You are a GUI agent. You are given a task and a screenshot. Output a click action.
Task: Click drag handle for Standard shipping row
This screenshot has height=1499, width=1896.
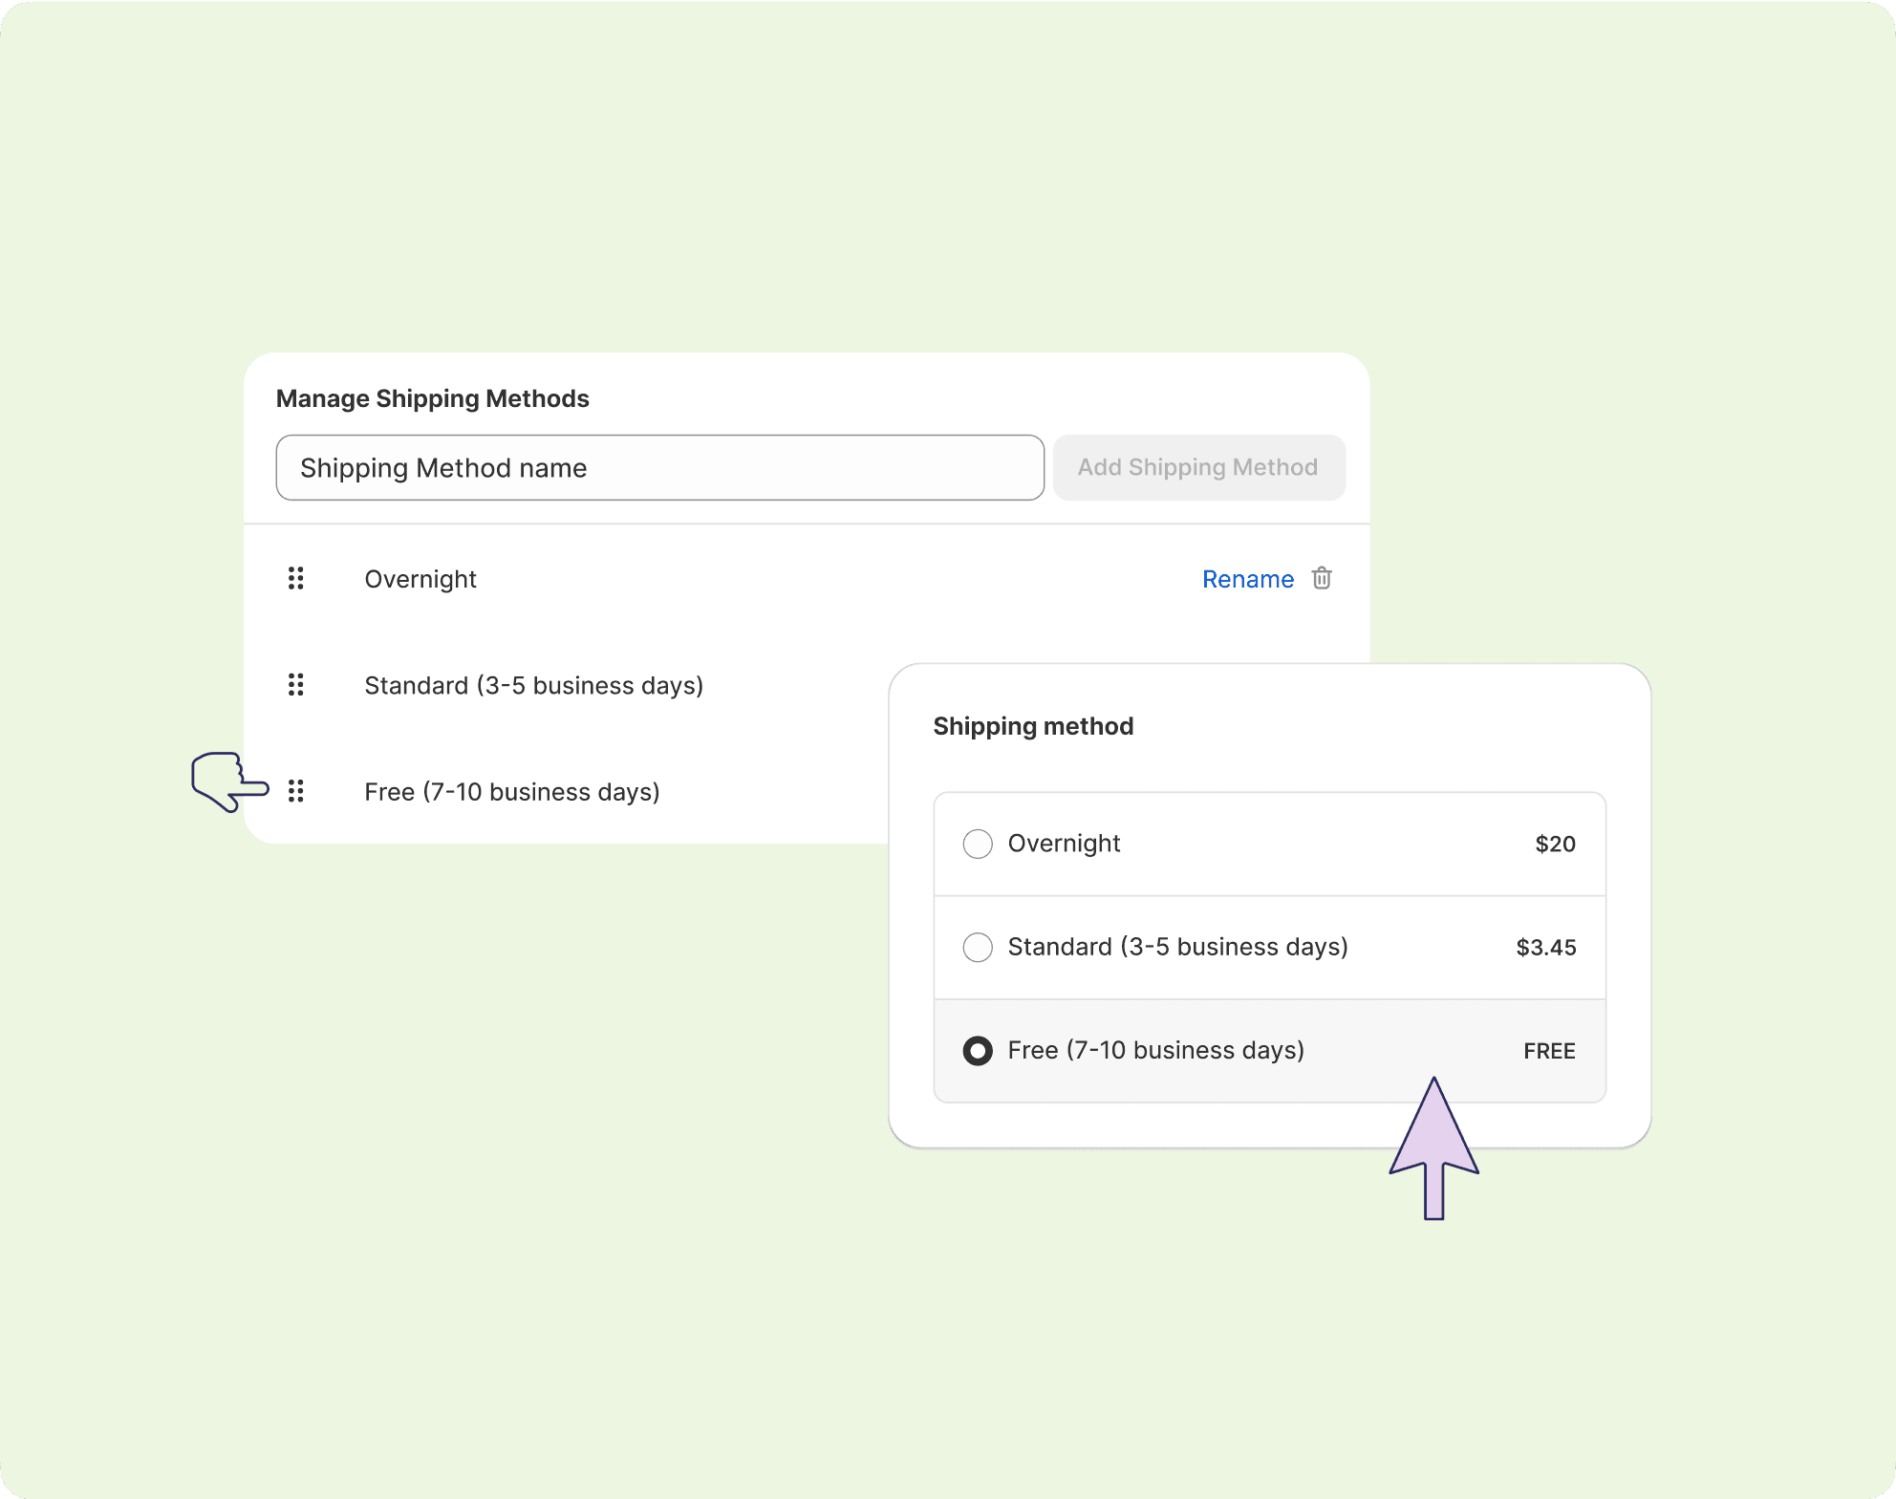pos(296,685)
